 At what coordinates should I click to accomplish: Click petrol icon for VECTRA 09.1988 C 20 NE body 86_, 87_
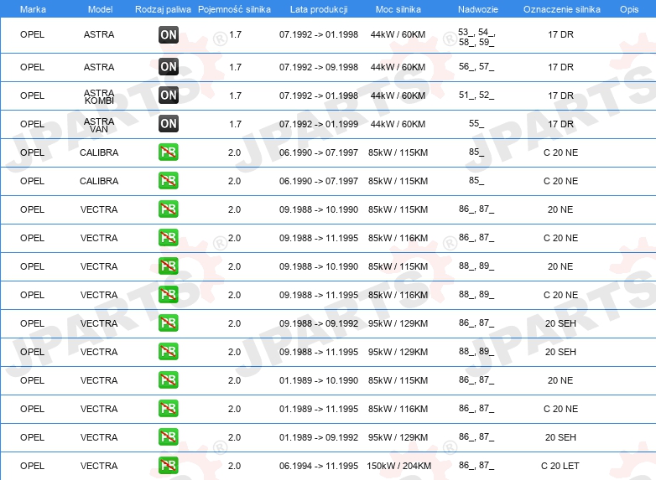169,238
